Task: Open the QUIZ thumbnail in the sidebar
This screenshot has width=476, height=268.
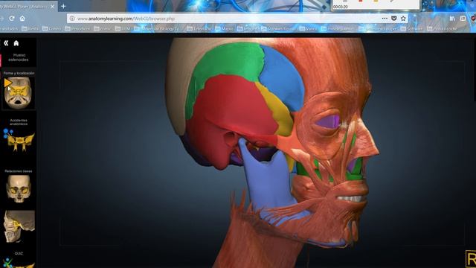Action: [x=19, y=263]
